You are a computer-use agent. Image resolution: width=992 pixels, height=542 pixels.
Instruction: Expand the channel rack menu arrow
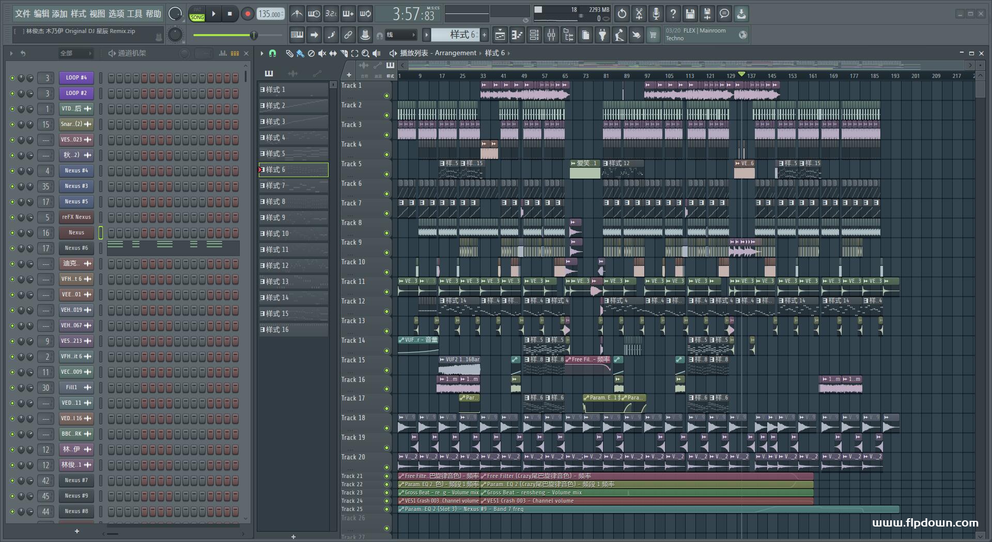(x=11, y=53)
